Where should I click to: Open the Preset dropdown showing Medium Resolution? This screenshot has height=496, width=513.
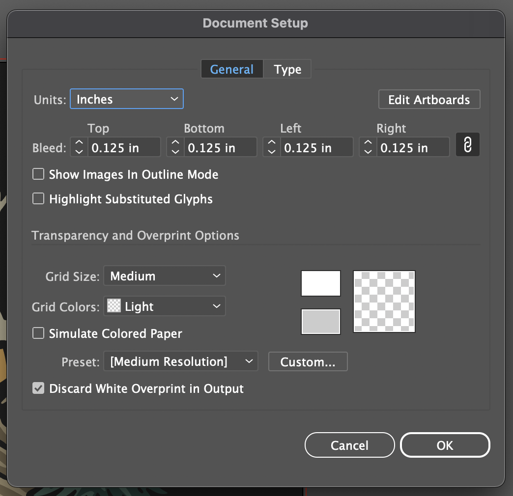(180, 361)
